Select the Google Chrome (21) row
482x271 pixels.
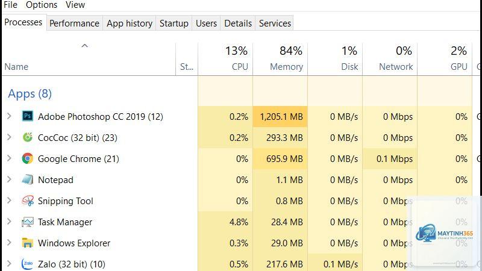pos(241,158)
